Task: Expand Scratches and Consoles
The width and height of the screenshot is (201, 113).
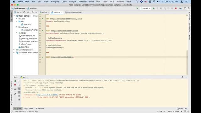Action: point(14,52)
